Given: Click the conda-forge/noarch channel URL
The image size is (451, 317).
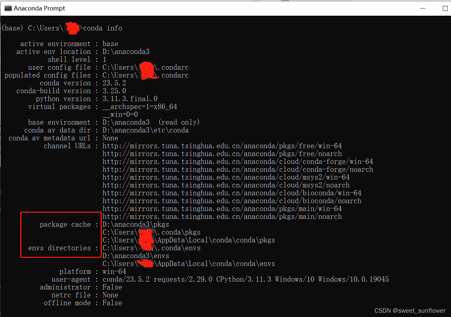Looking at the screenshot, I should [x=238, y=169].
